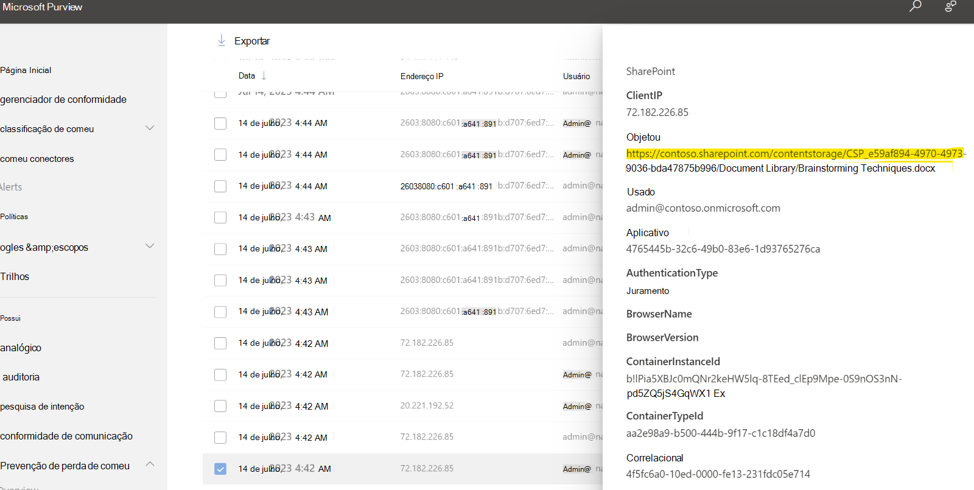
Task: Click the people icon in the top bar
Action: (x=950, y=7)
